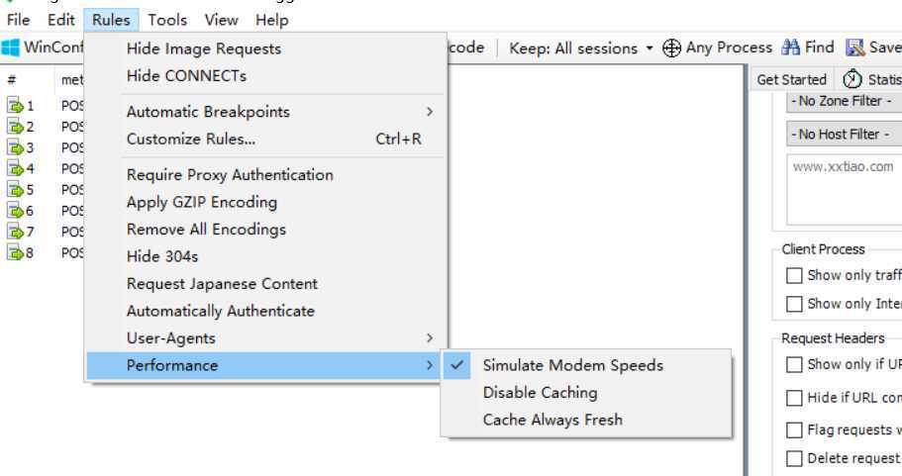Expand the User-Agents submenu
The image size is (902, 476).
tap(265, 338)
